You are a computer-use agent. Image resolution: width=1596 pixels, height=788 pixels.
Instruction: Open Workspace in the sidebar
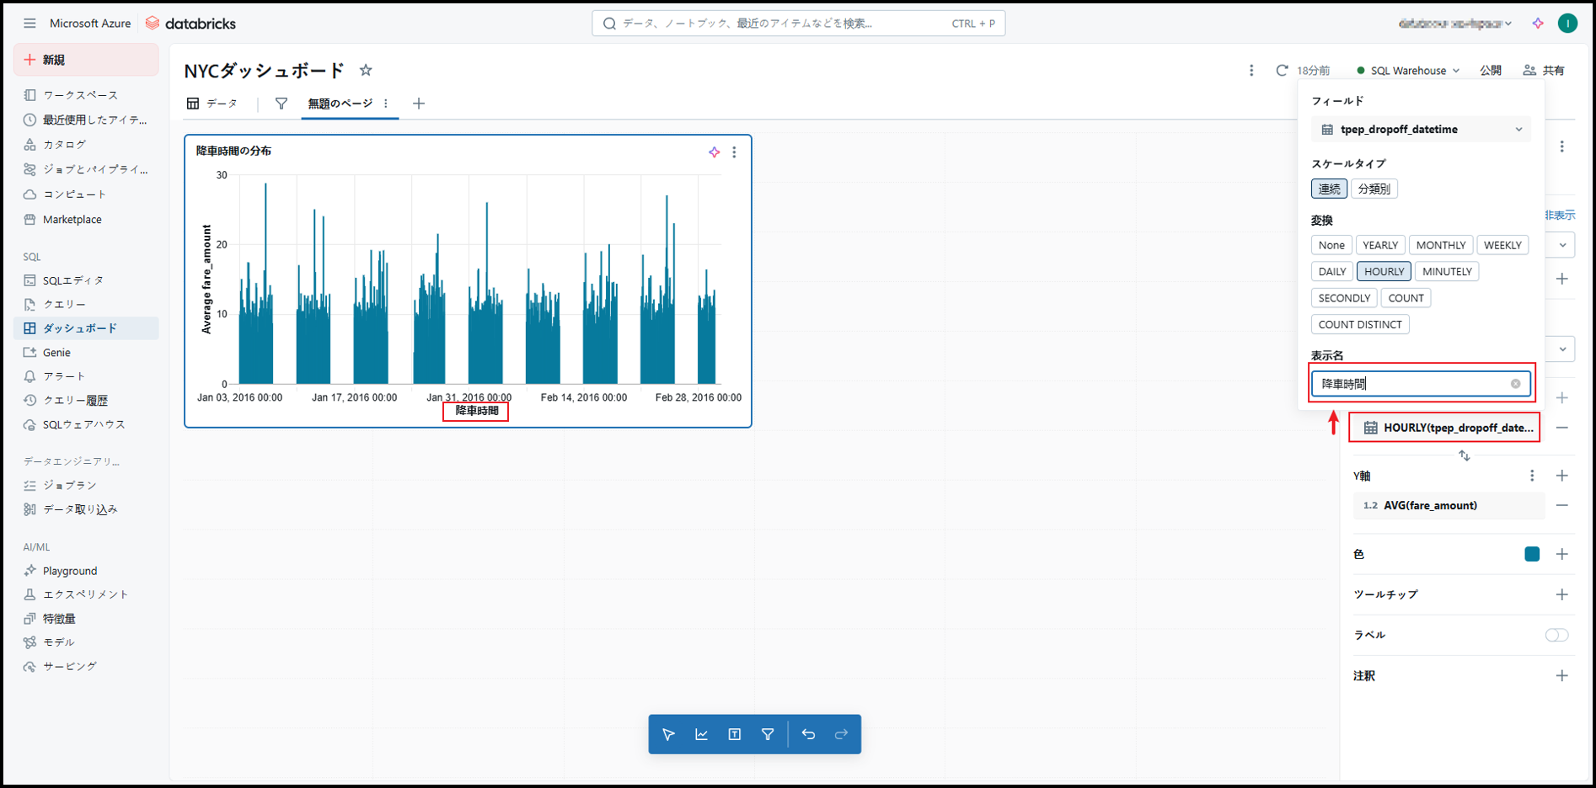tap(81, 95)
